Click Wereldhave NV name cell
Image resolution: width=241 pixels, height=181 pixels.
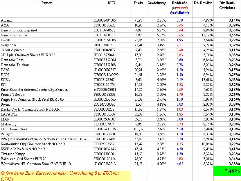[x=46, y=164]
